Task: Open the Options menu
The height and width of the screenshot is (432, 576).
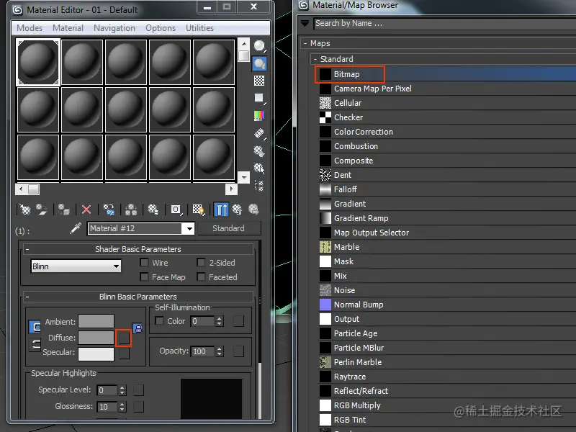Action: [x=161, y=28]
